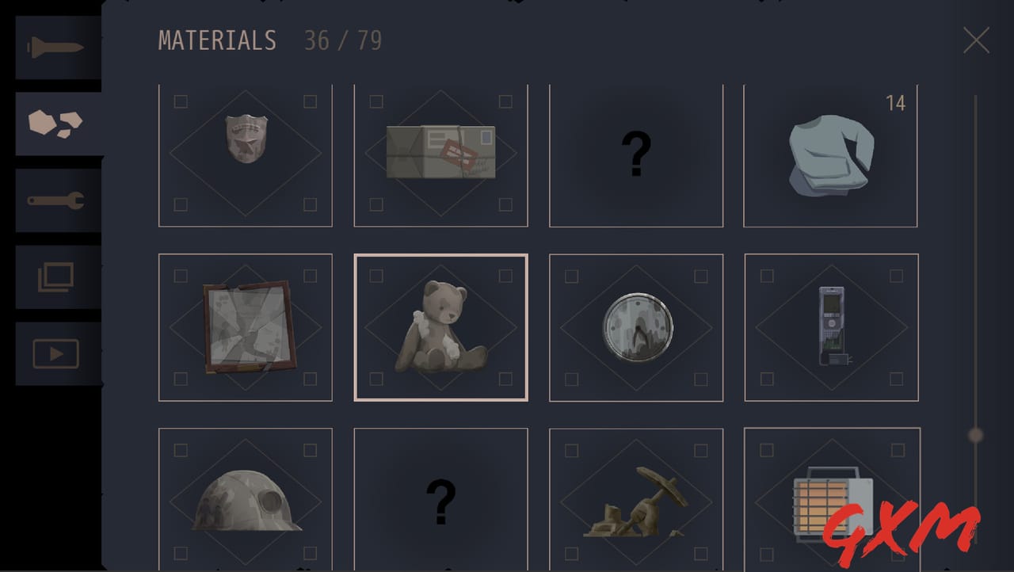Click the unknown question mark item in bottom row
The width and height of the screenshot is (1014, 572).
pos(440,499)
